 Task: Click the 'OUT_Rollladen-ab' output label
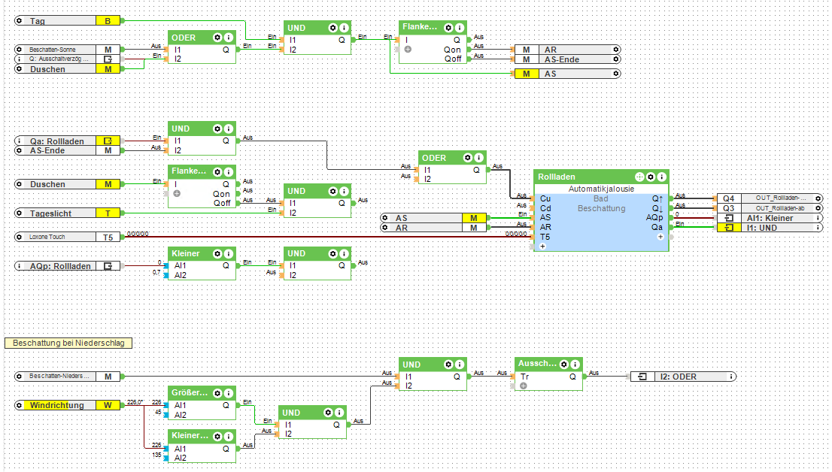pos(780,208)
